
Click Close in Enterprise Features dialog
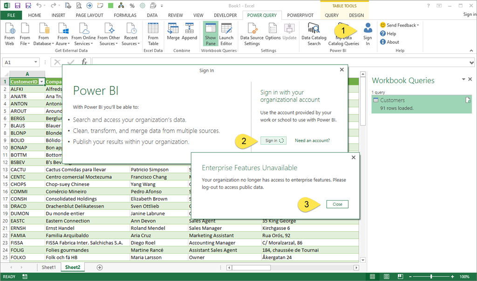[x=337, y=204]
